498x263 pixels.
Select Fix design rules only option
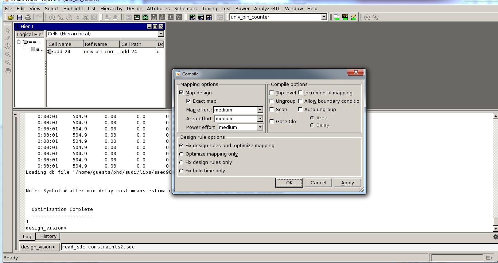(x=181, y=162)
